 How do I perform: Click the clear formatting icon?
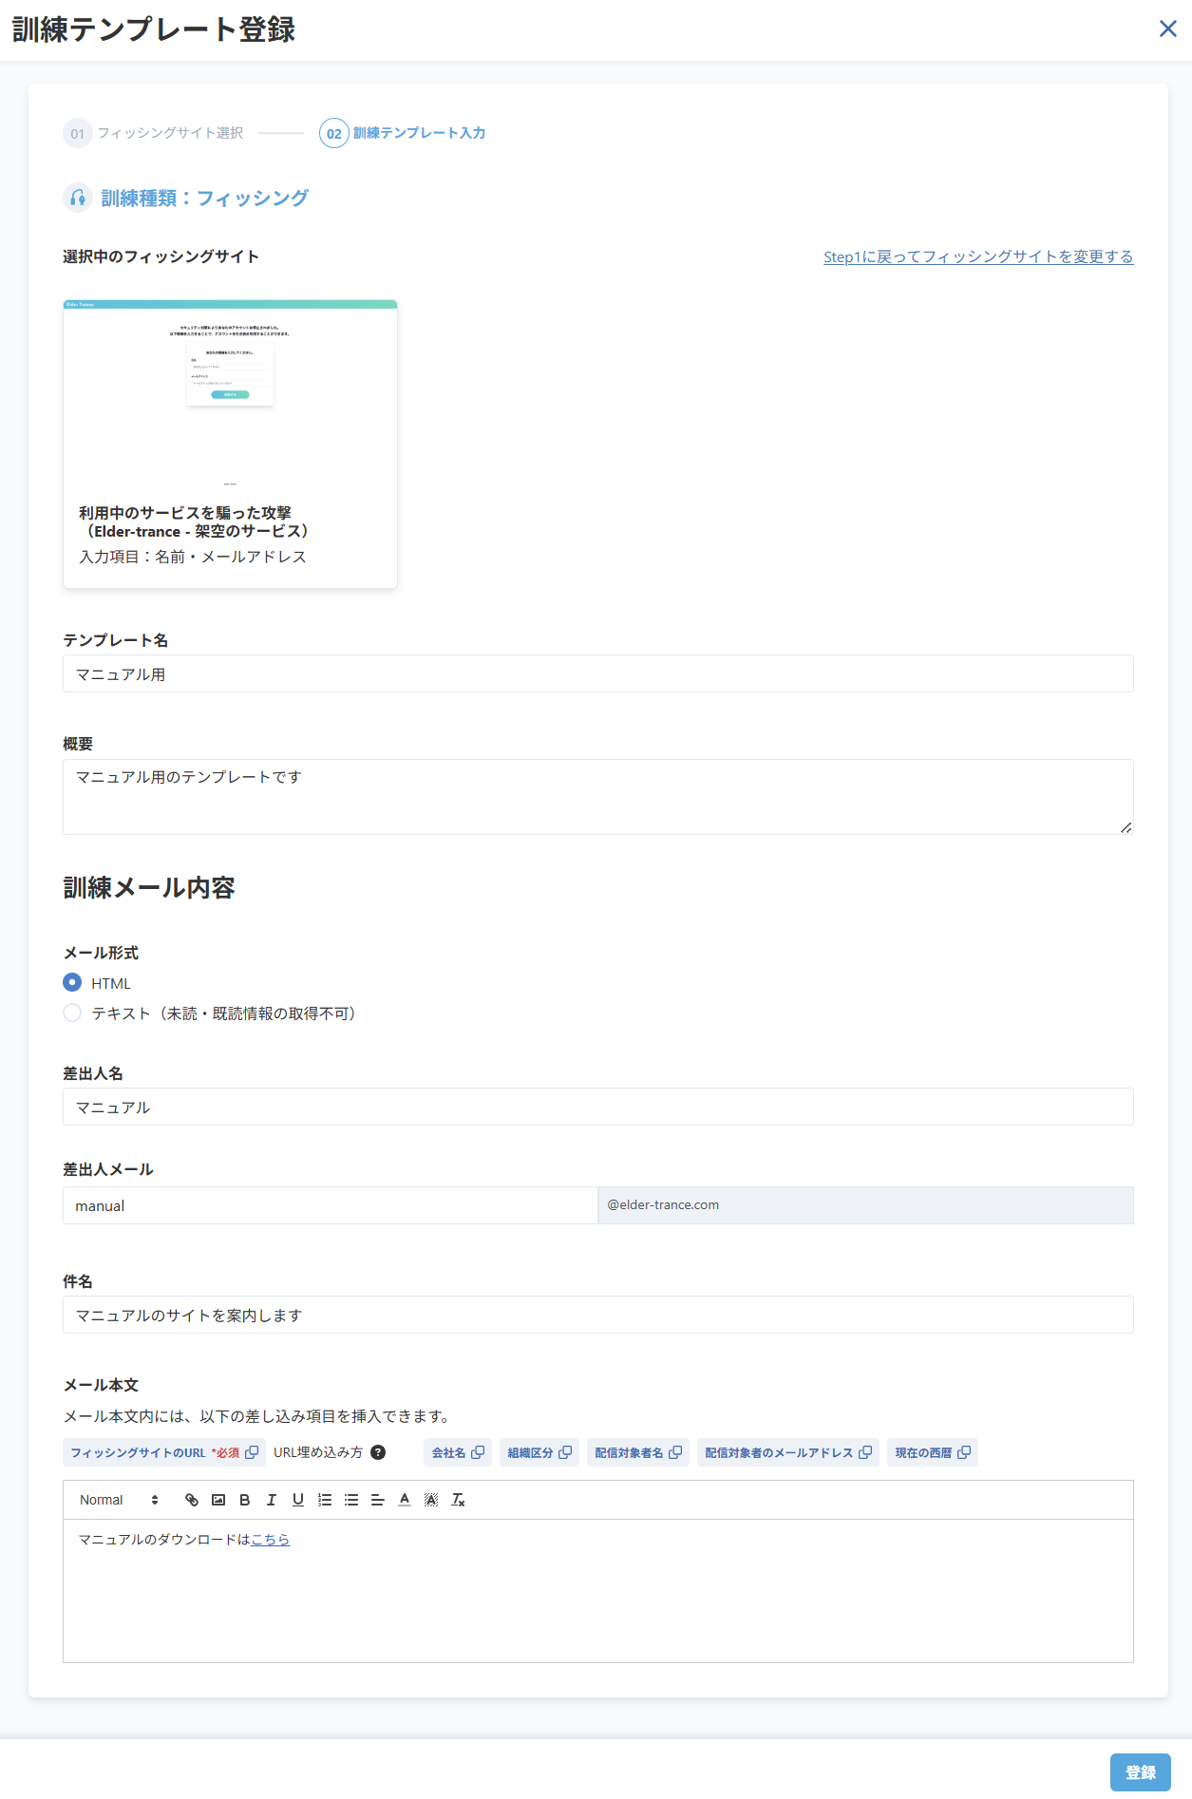(x=458, y=1500)
